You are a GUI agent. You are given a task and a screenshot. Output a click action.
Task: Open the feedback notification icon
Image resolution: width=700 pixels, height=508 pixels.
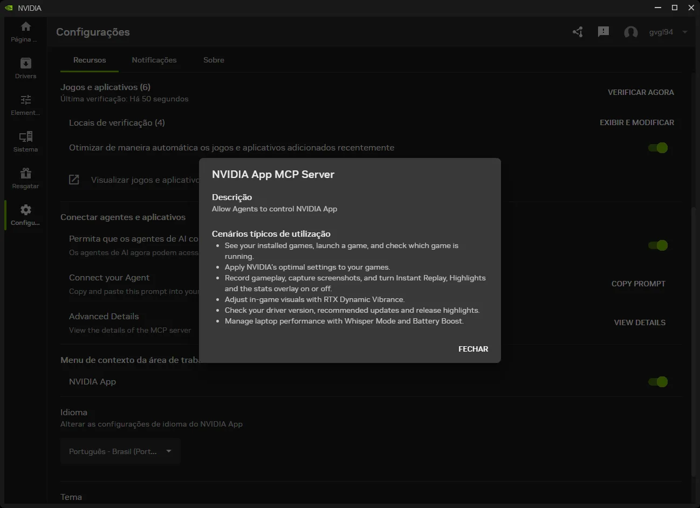click(603, 32)
